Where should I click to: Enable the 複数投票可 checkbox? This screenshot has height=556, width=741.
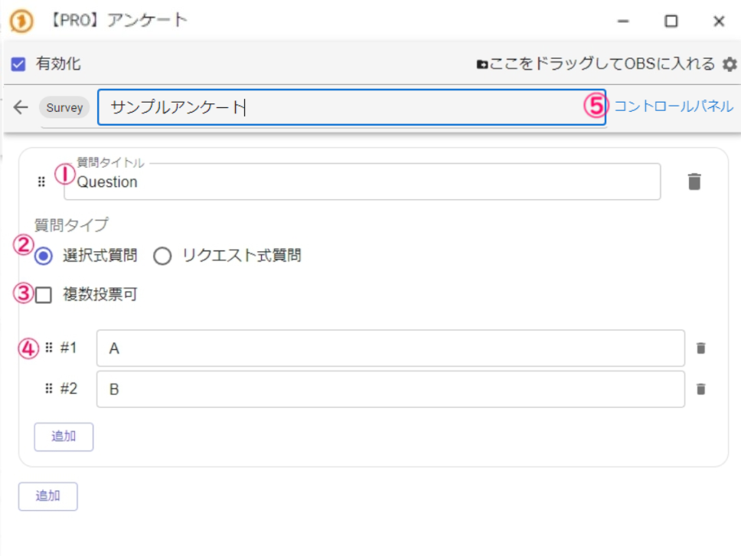(x=44, y=295)
